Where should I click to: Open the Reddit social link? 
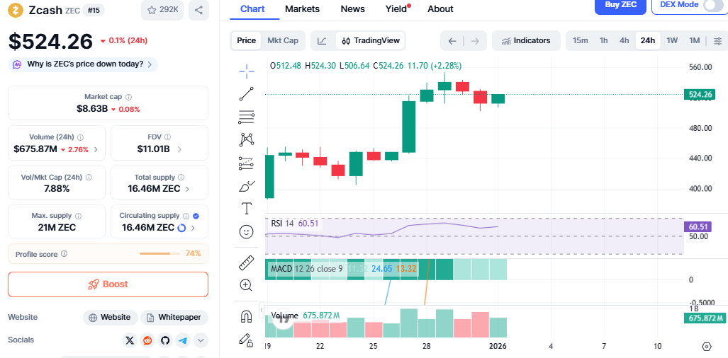147,340
